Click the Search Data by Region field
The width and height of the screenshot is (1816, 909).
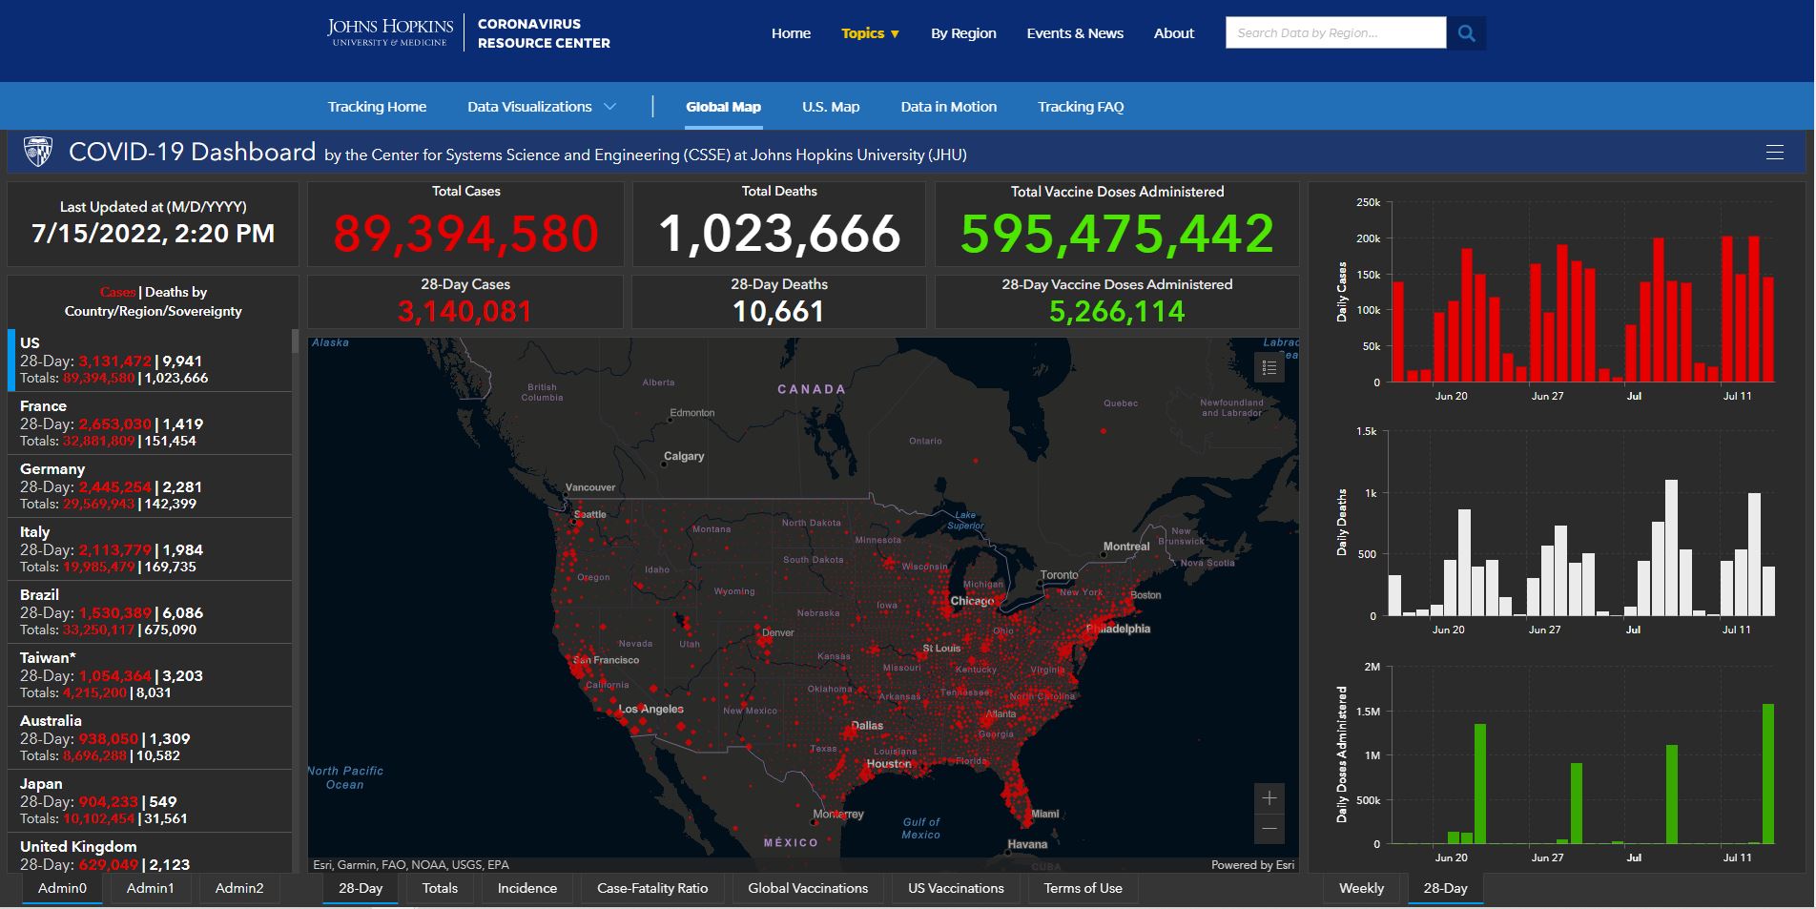coord(1334,33)
